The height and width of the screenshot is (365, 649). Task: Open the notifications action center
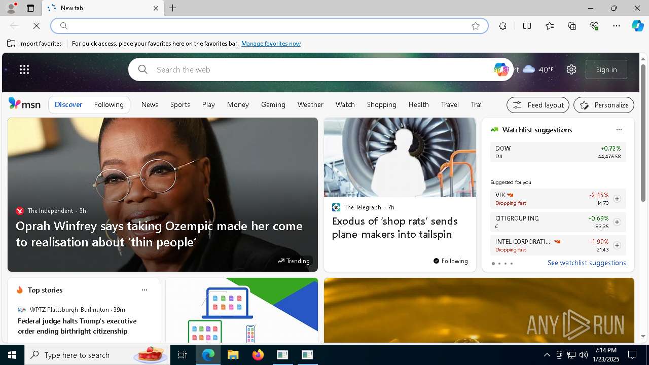(632, 355)
